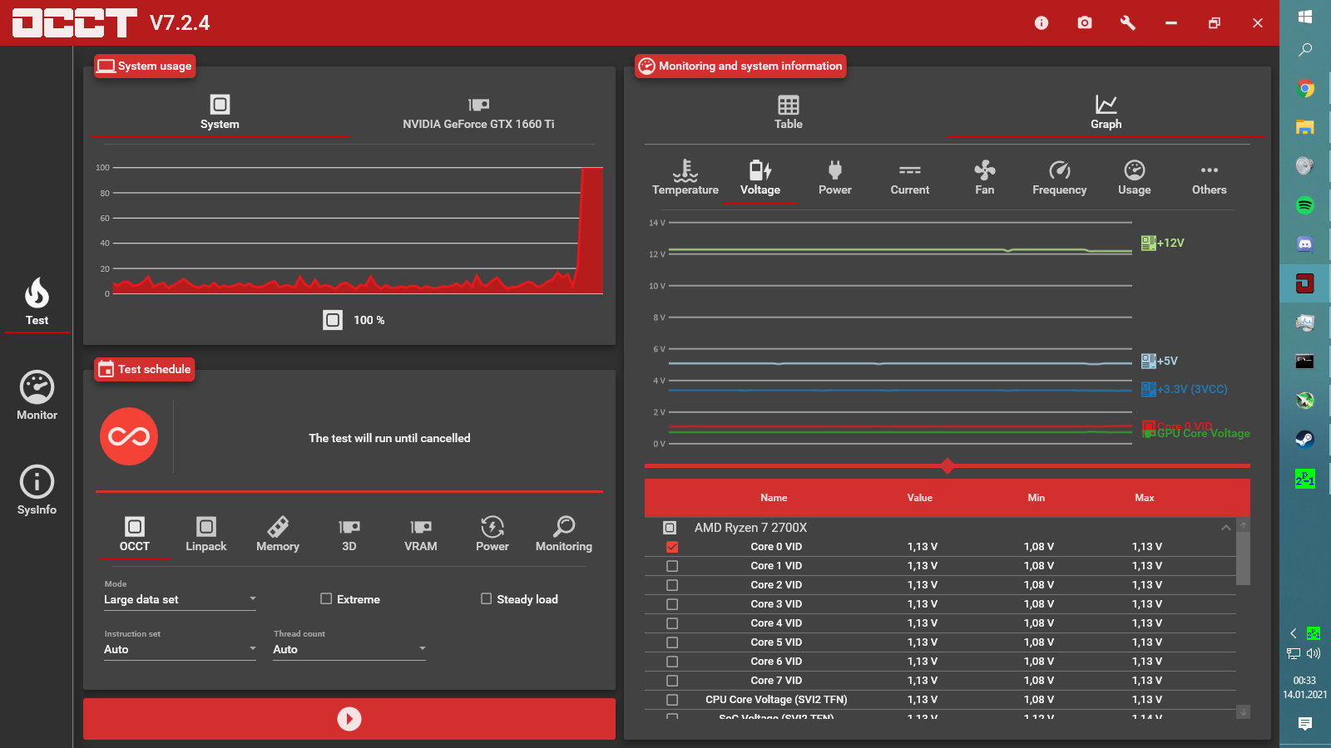1331x748 pixels.
Task: Show Others sensors category
Action: tap(1210, 177)
